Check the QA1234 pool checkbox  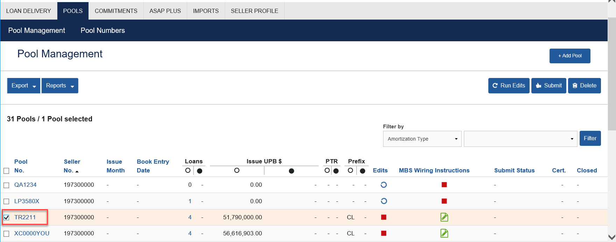(x=6, y=185)
